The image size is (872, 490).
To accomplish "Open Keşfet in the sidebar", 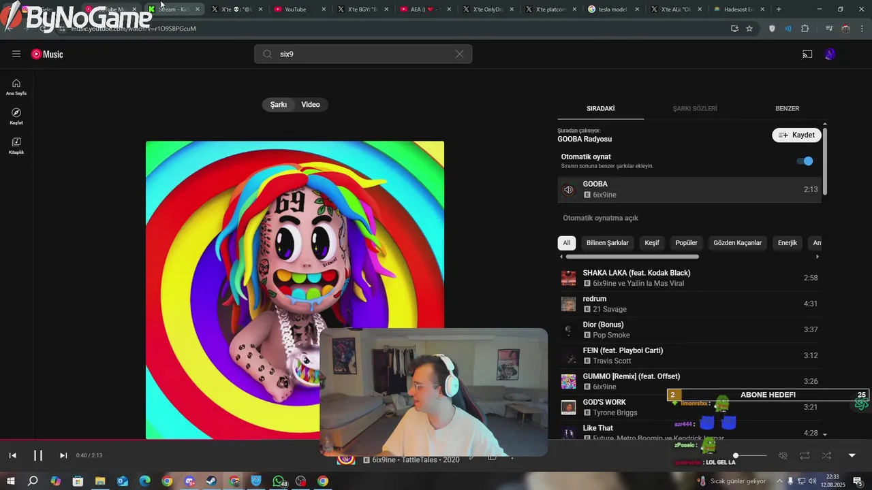I will (x=16, y=116).
